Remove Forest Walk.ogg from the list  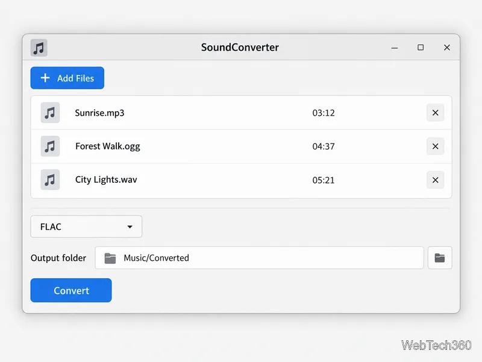(435, 146)
